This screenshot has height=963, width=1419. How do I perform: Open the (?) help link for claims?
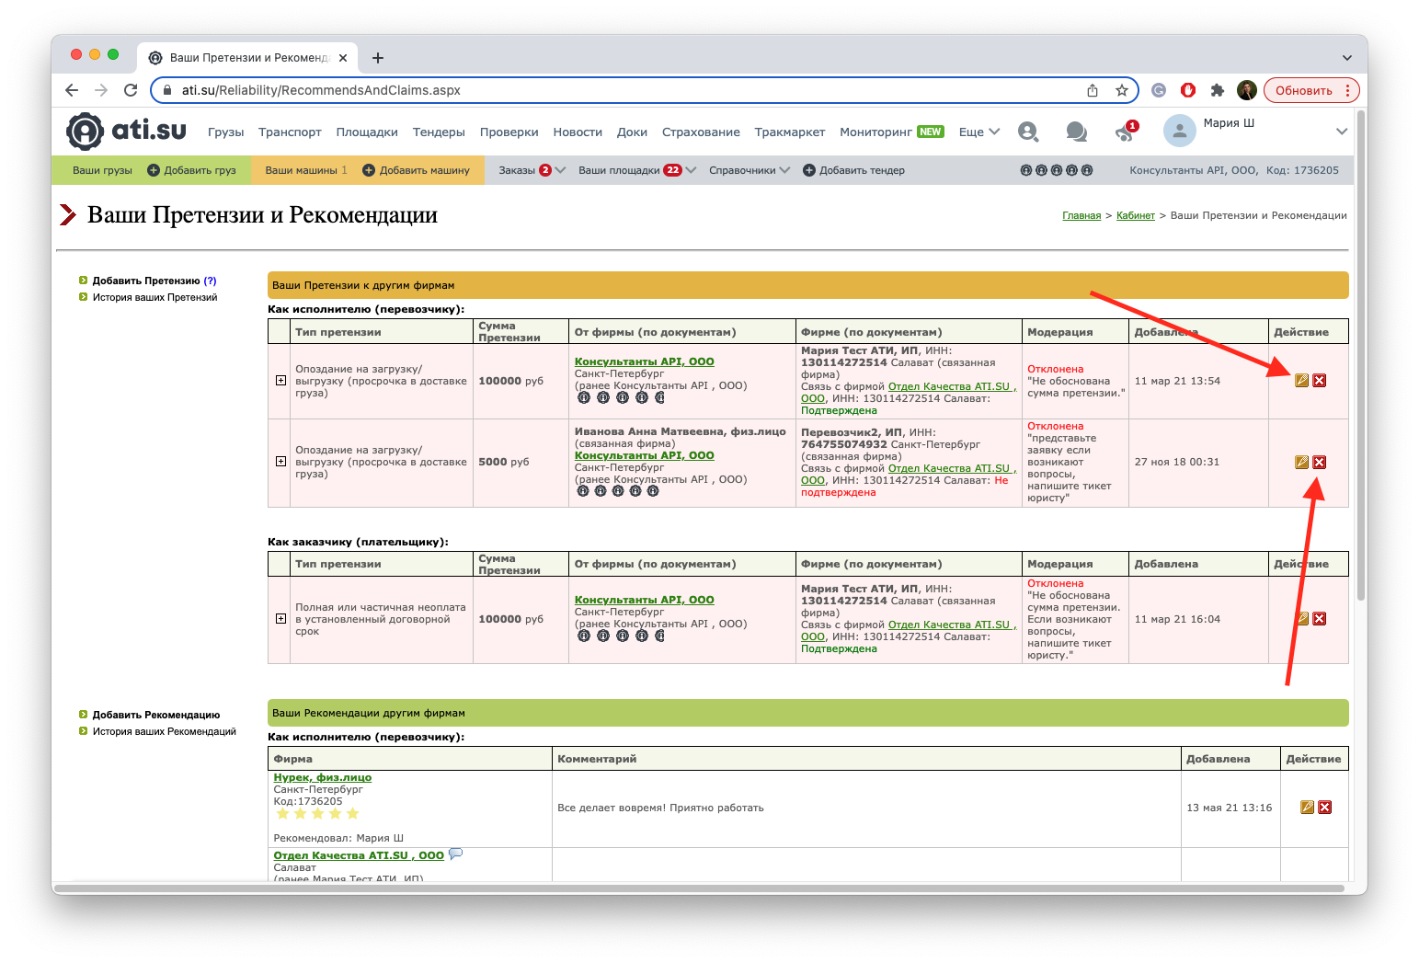(211, 281)
